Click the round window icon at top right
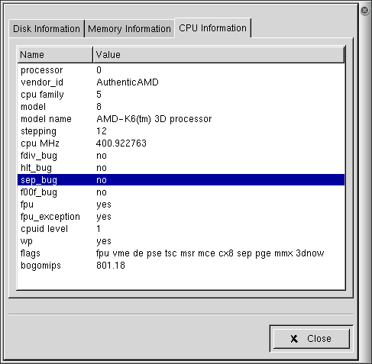 click(364, 11)
